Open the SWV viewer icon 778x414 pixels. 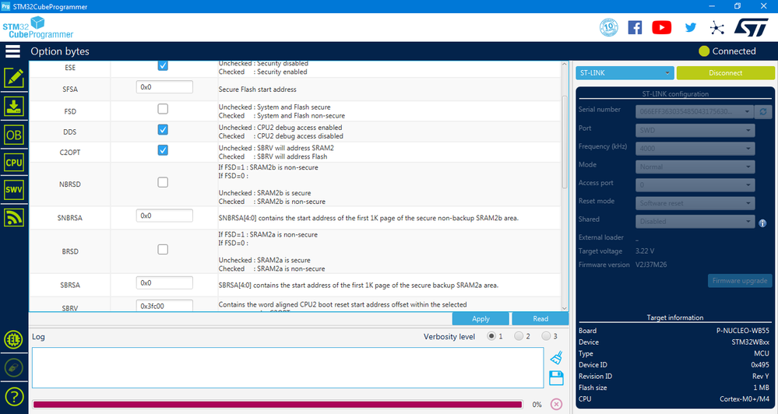pos(14,189)
